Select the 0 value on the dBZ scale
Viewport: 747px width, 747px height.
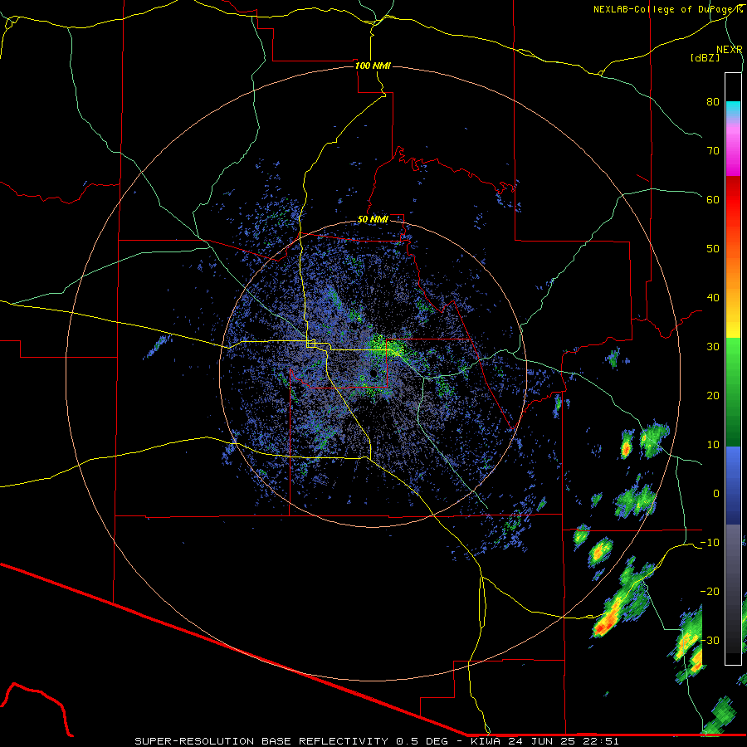click(x=716, y=494)
